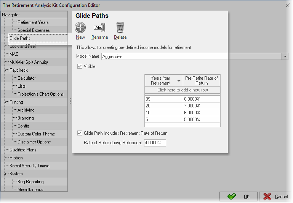
Task: Collapse the Printing tree node
Action: coord(5,102)
